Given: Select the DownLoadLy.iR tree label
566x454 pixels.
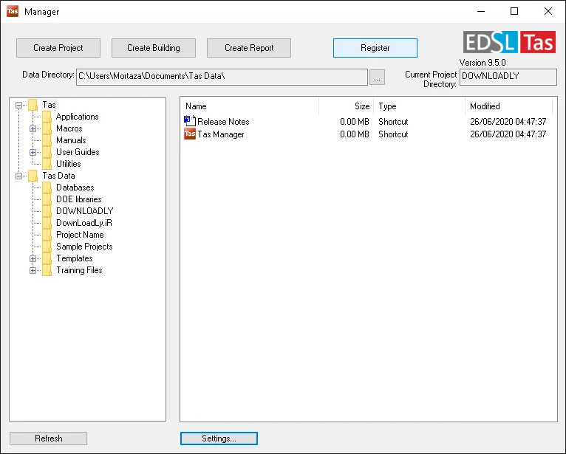Looking at the screenshot, I should coord(84,223).
